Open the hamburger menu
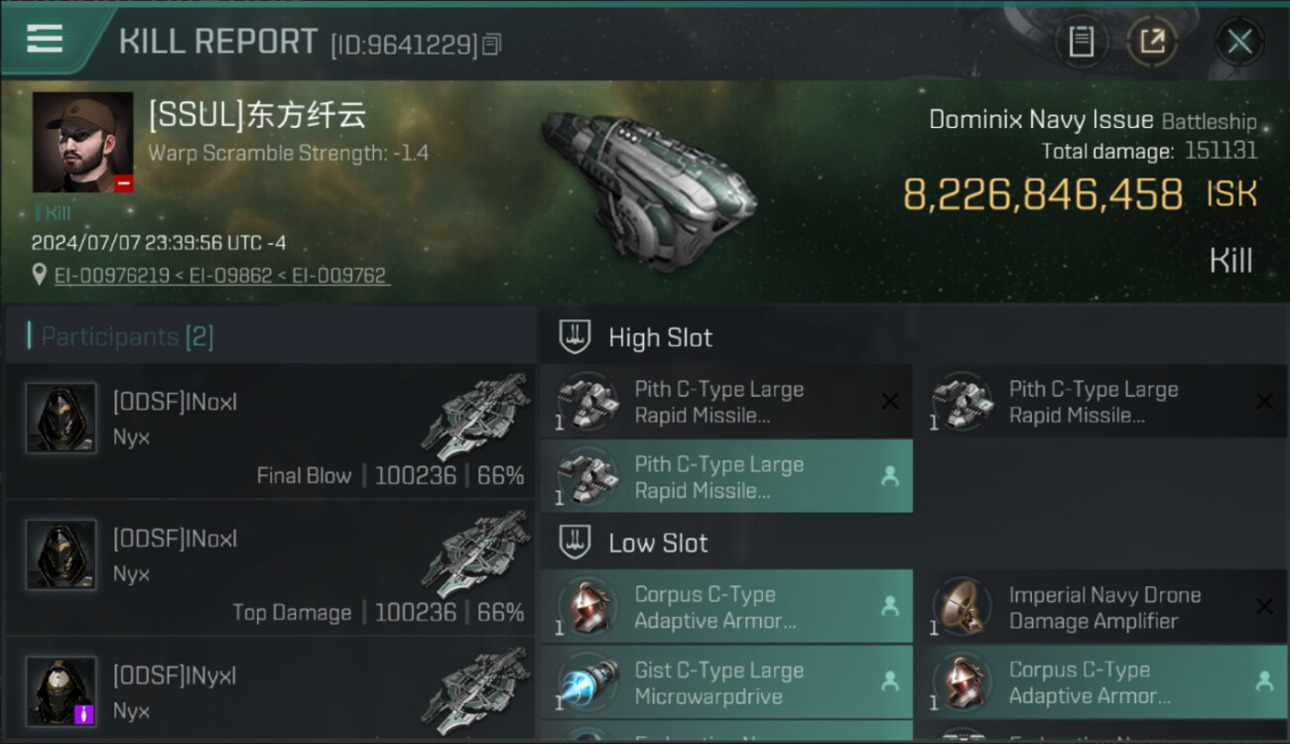Image resolution: width=1290 pixels, height=744 pixels. pyautogui.click(x=45, y=39)
